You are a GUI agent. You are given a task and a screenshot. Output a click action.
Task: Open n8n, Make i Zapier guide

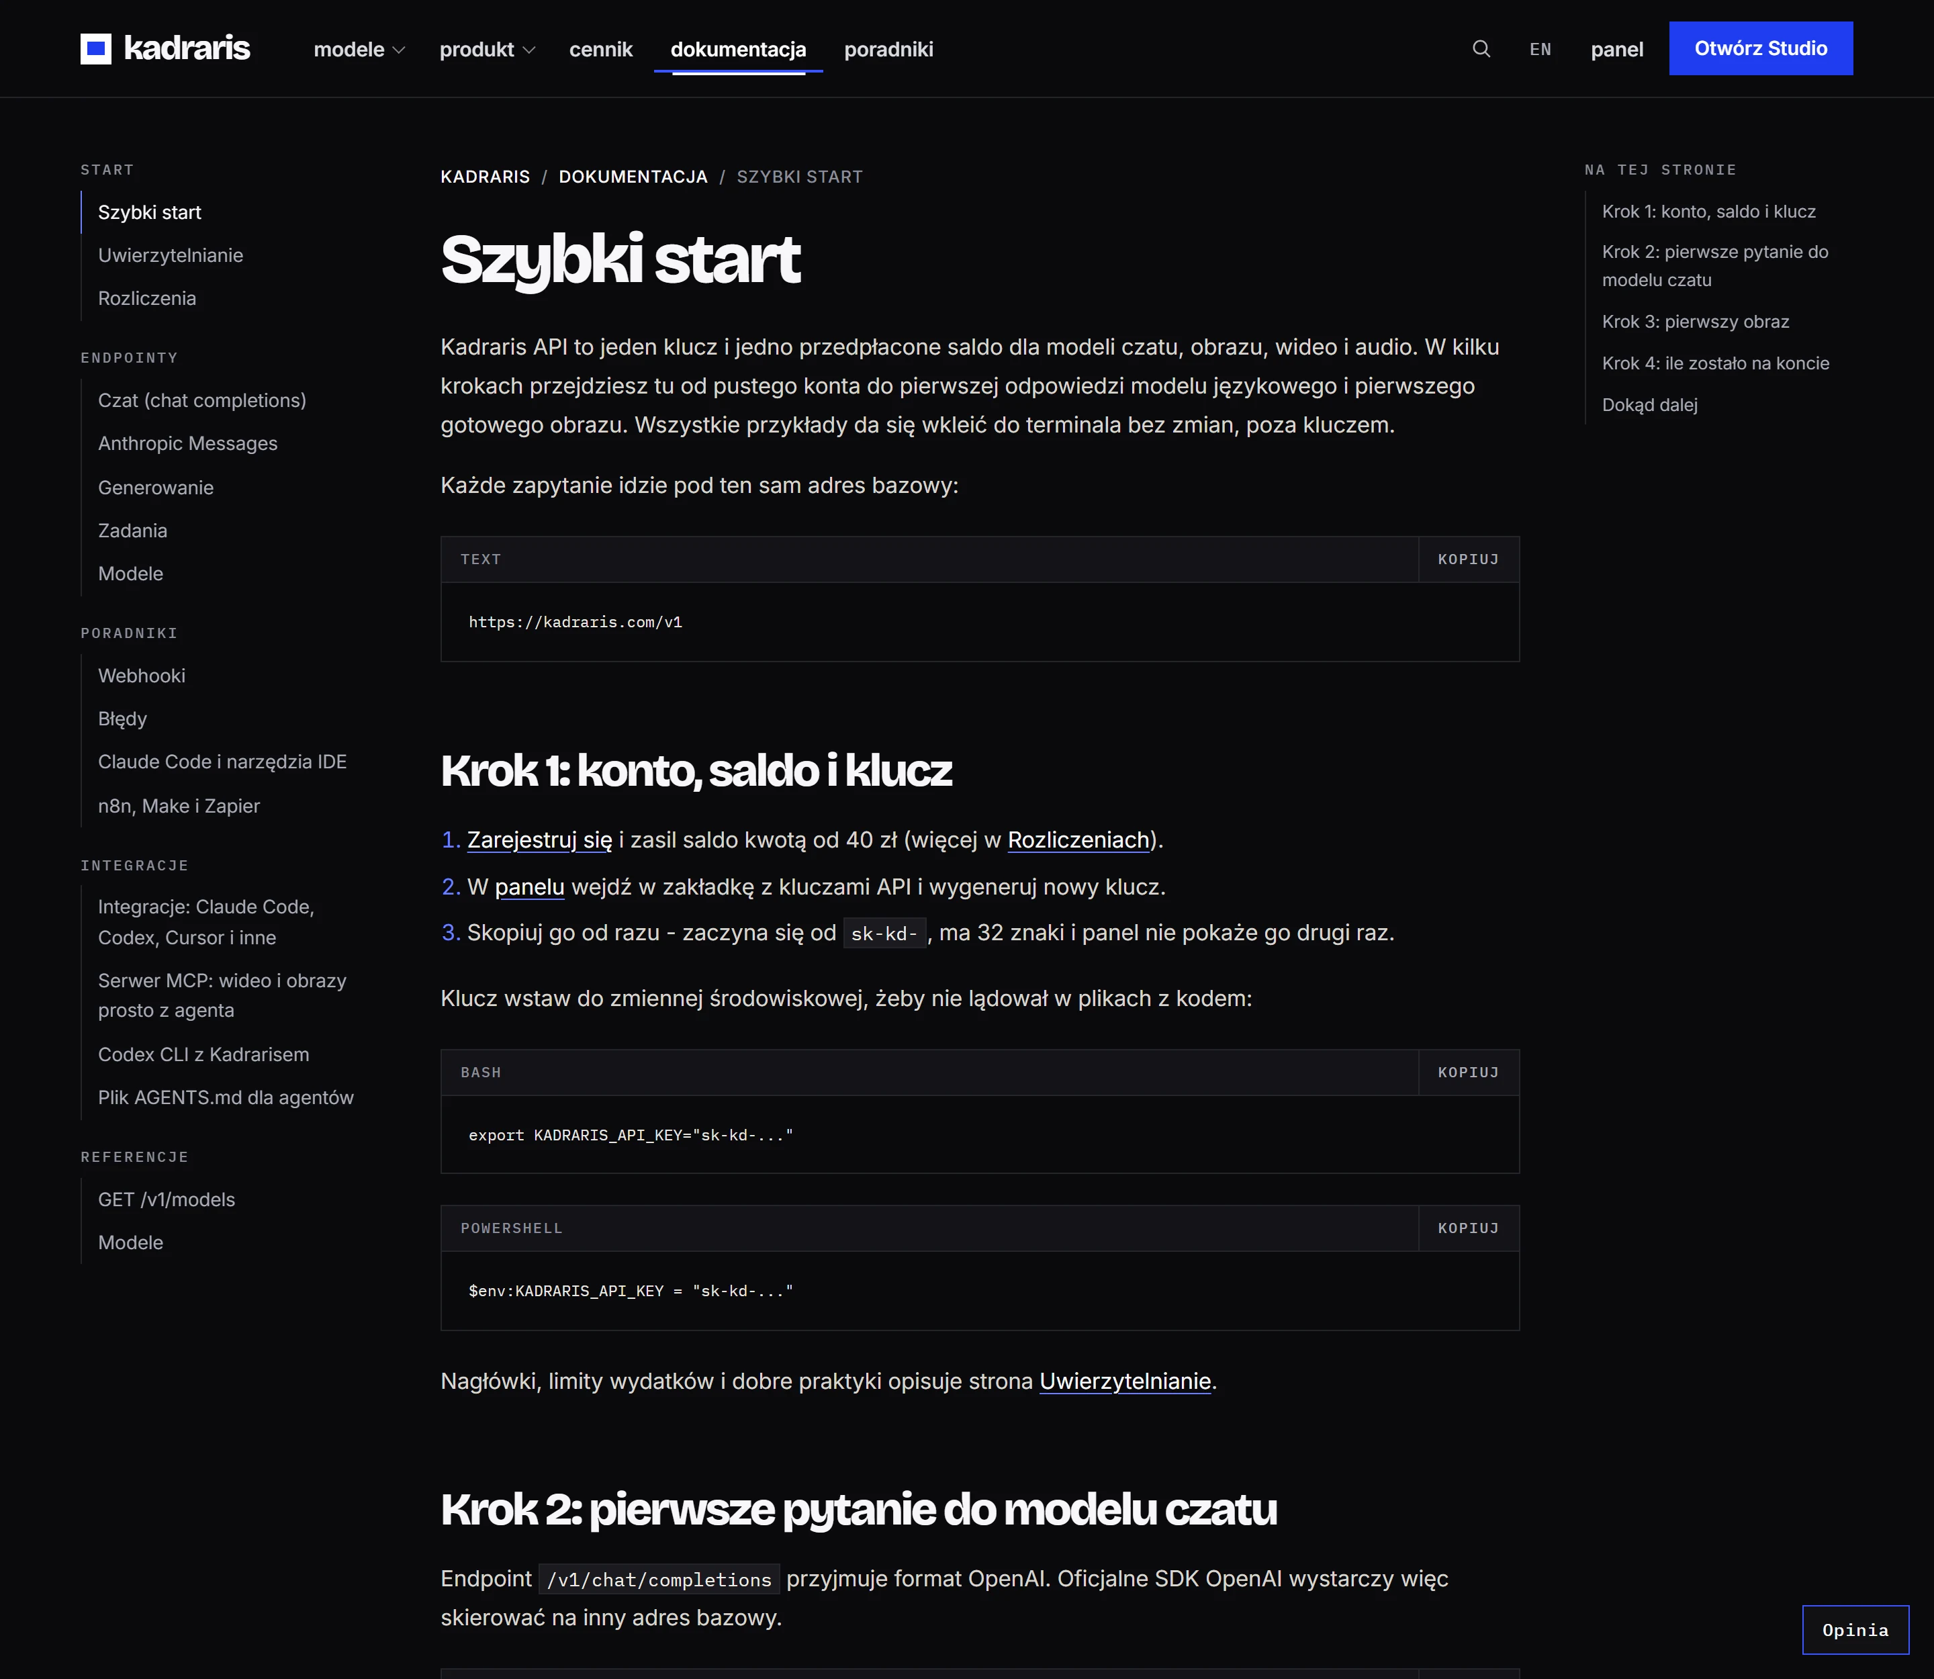[179, 806]
